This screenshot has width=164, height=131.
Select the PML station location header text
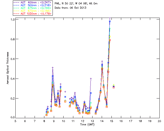[x=76, y=3]
